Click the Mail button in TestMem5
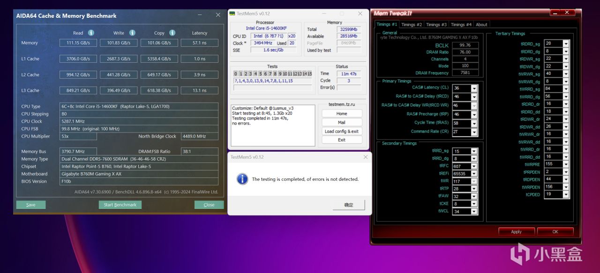 coord(342,123)
